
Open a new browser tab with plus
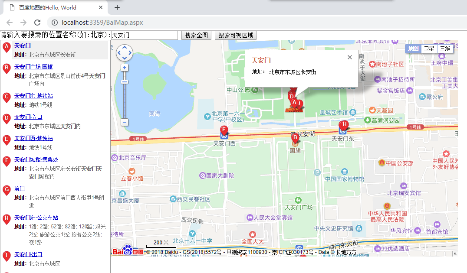[117, 7]
